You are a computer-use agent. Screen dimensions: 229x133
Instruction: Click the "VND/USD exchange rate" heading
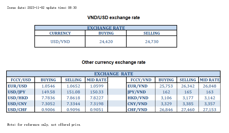point(114,17)
